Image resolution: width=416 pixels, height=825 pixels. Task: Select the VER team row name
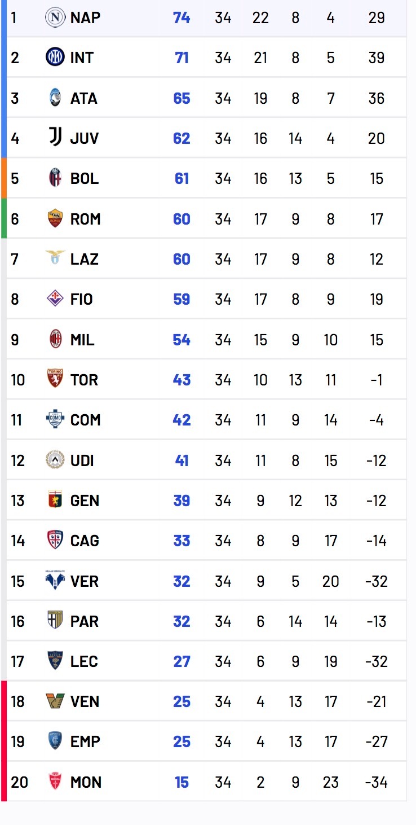click(x=85, y=581)
